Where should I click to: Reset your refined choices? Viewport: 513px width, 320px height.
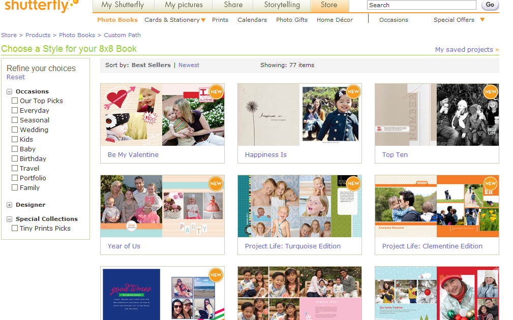pyautogui.click(x=15, y=77)
